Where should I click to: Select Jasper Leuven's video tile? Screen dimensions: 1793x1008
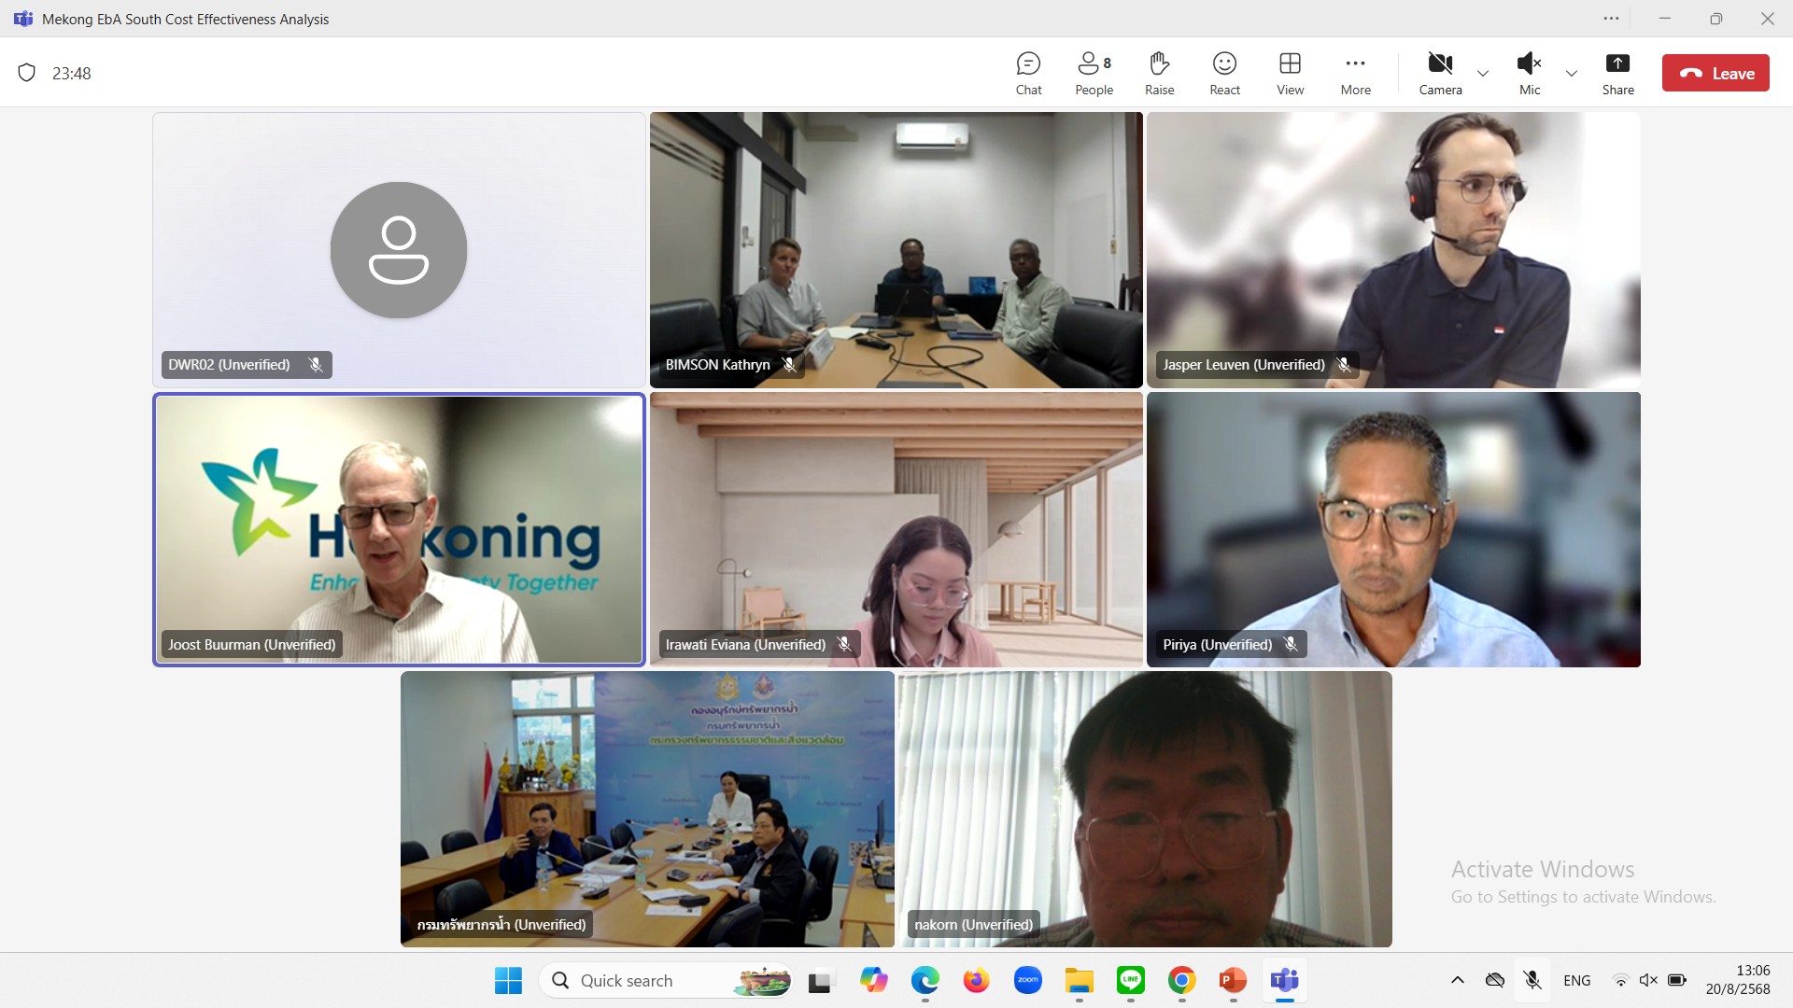pyautogui.click(x=1393, y=249)
